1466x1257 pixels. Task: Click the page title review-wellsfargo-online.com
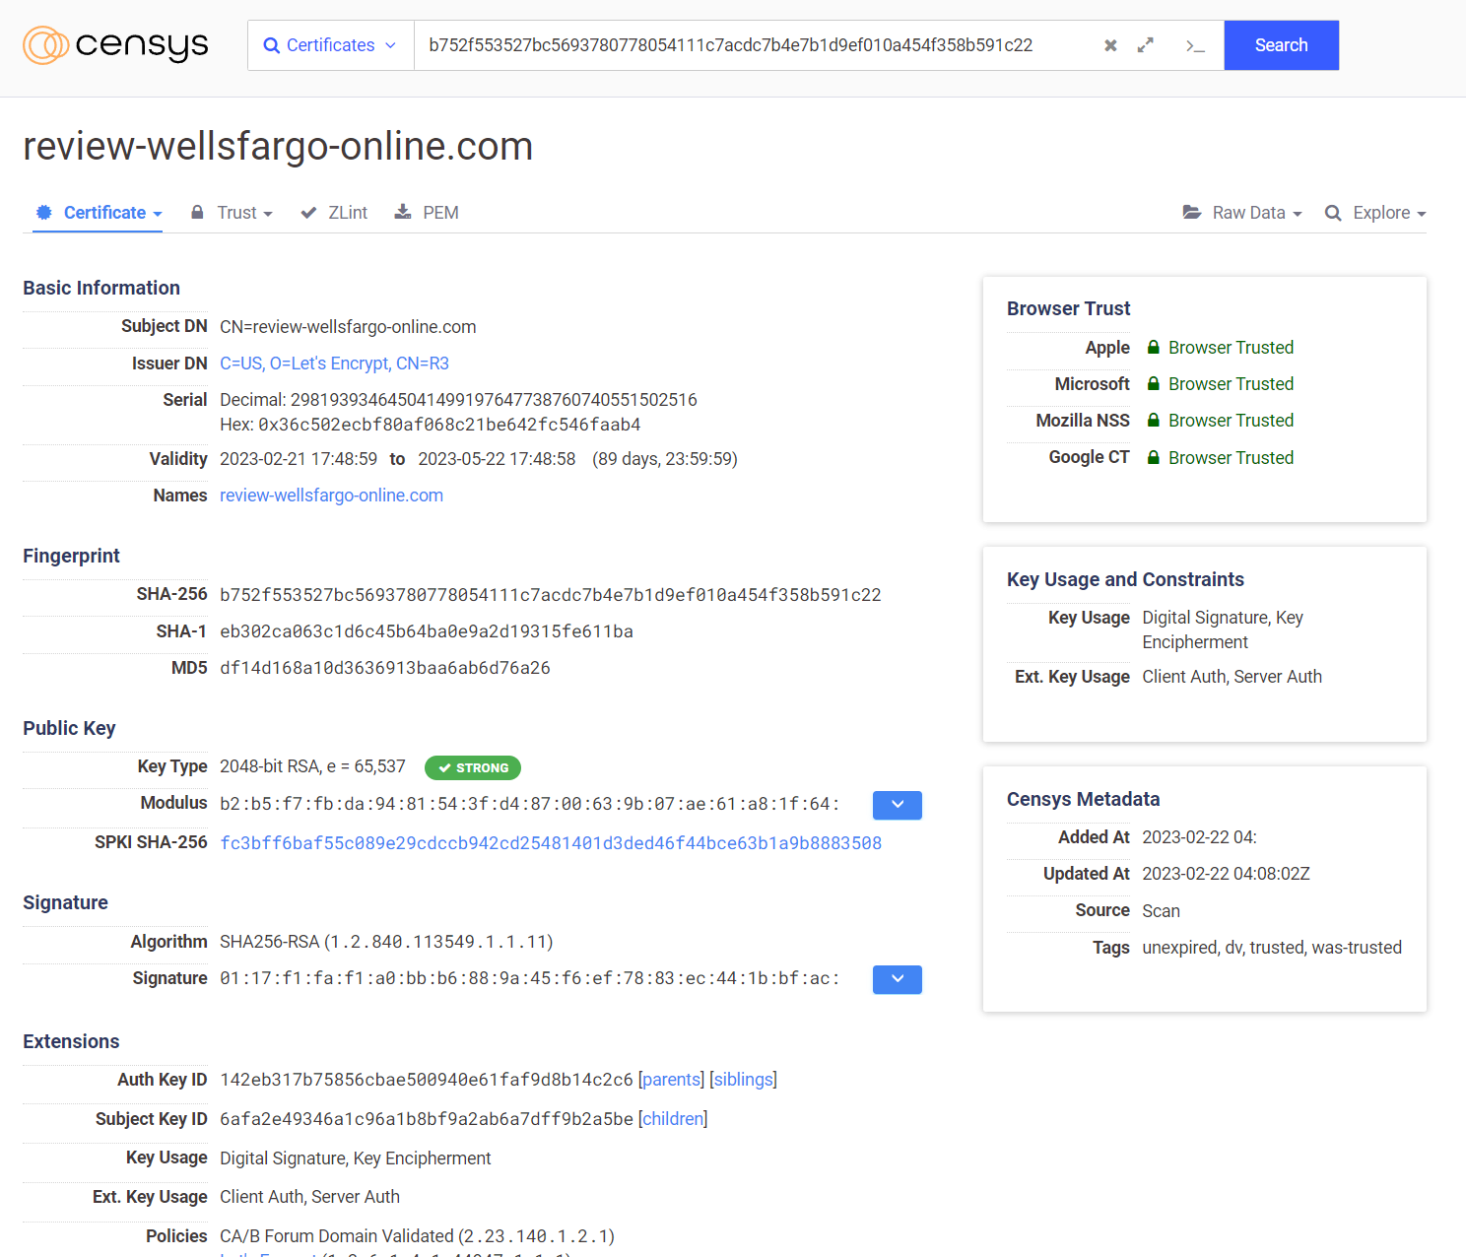(278, 147)
